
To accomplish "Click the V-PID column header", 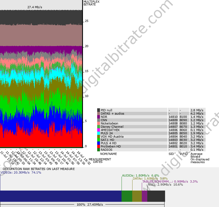I will 184,154.
